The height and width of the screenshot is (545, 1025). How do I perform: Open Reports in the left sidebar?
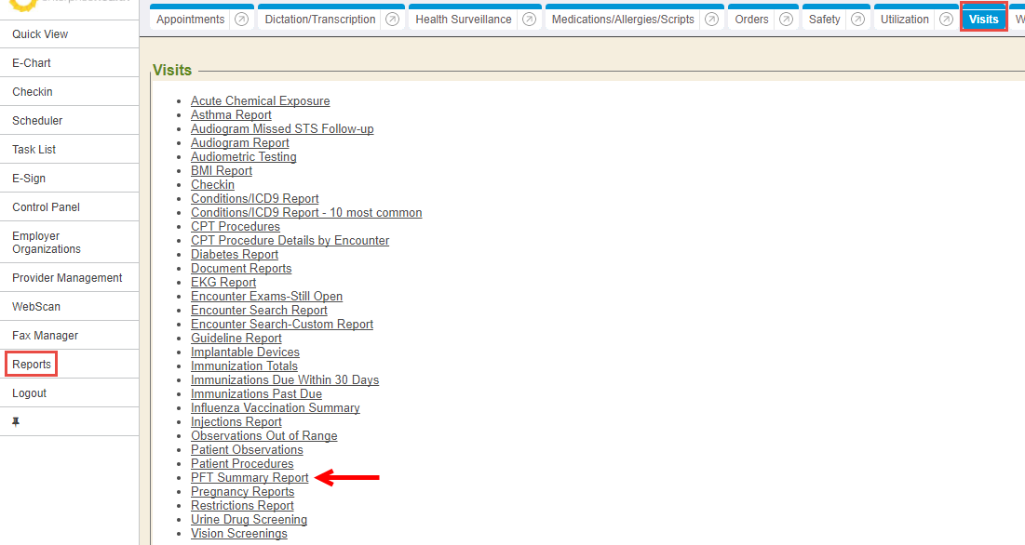pyautogui.click(x=32, y=365)
